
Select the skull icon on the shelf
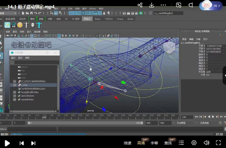33,25
